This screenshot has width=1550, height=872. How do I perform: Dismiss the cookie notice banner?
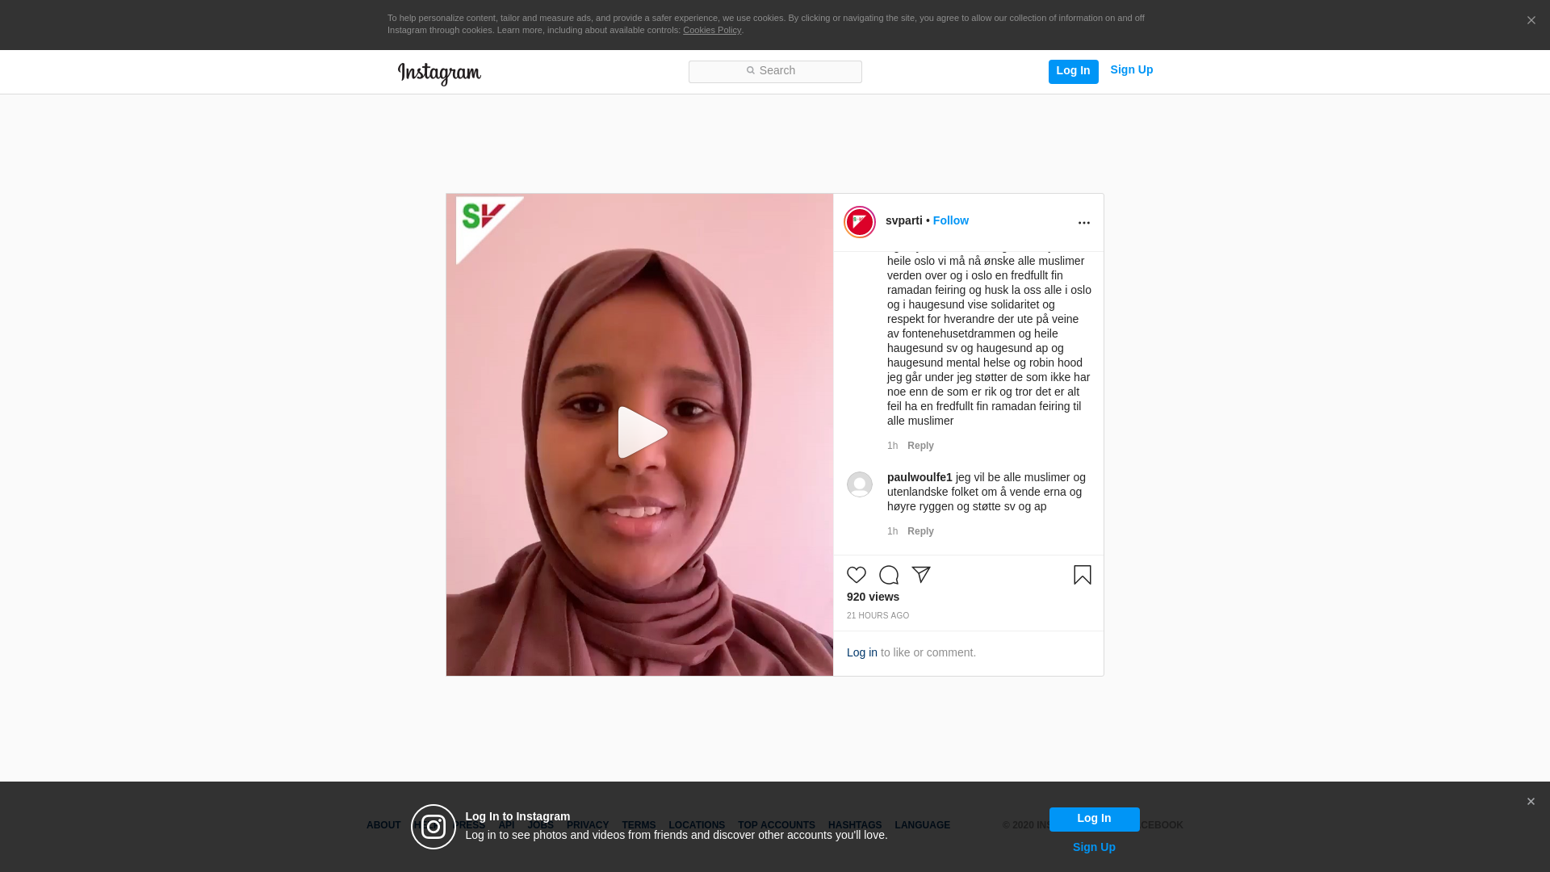click(1531, 21)
